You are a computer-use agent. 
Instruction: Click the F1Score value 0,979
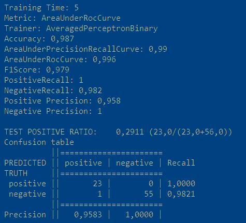[x=58, y=70]
